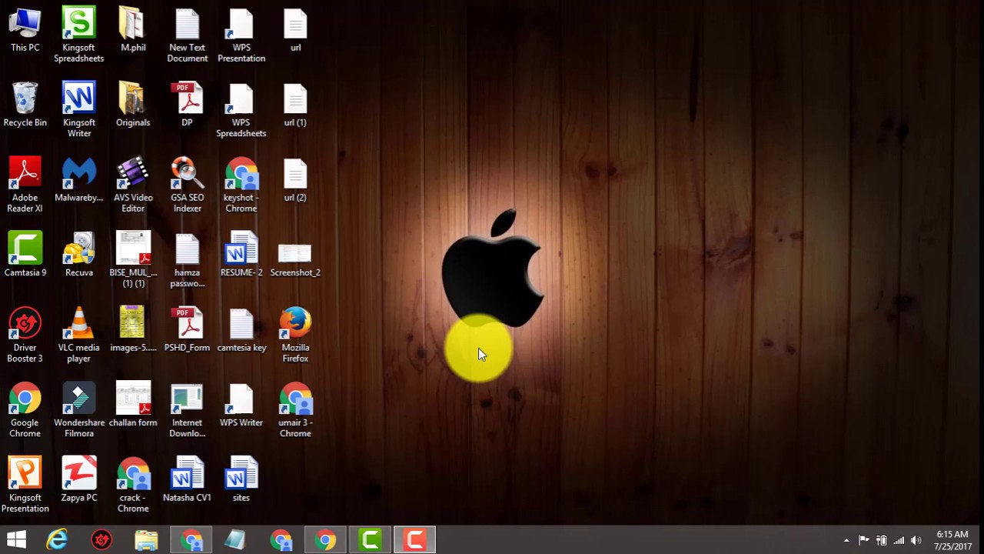Select the Zapya PC shortcut
This screenshot has height=554, width=984.
78,480
